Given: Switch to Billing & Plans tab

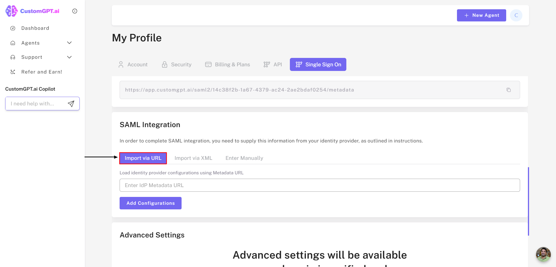Looking at the screenshot, I should pyautogui.click(x=228, y=65).
